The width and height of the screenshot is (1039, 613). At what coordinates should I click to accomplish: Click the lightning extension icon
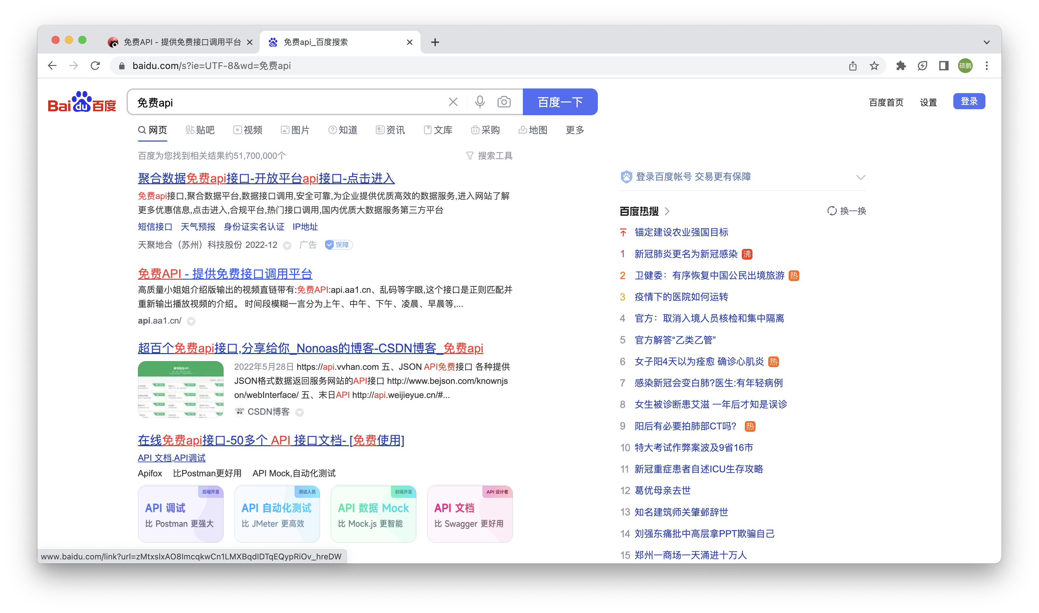coord(922,66)
